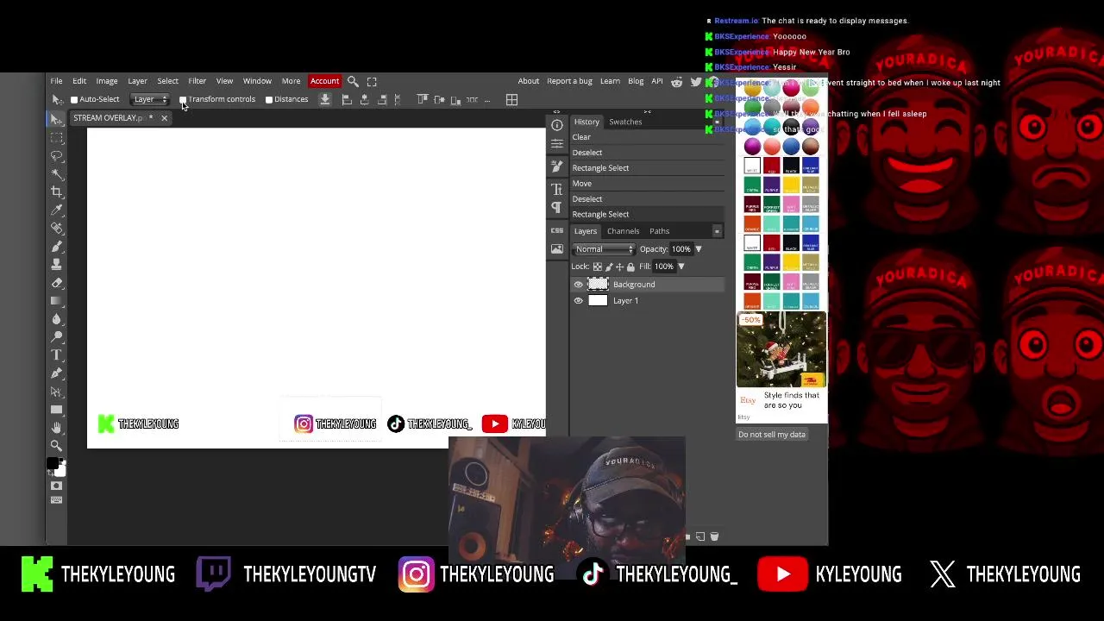Toggle Quick Mask mode icon
Screen dimensions: 1104x621
57,486
